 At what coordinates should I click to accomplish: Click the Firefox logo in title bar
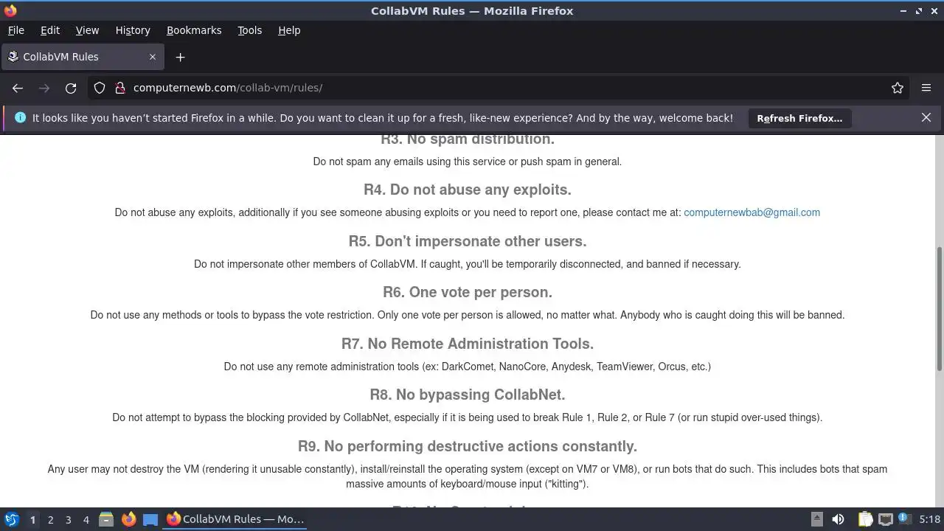coord(10,10)
